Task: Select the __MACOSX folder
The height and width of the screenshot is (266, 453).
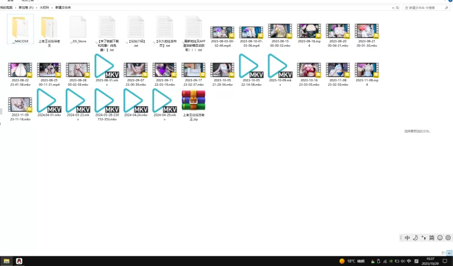Action: click(x=20, y=29)
